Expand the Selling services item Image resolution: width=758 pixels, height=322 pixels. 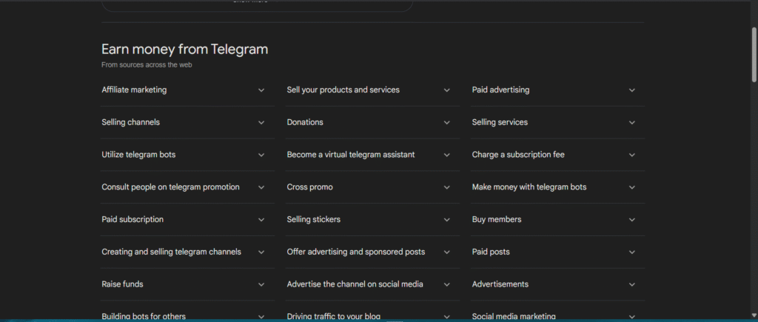coord(500,123)
